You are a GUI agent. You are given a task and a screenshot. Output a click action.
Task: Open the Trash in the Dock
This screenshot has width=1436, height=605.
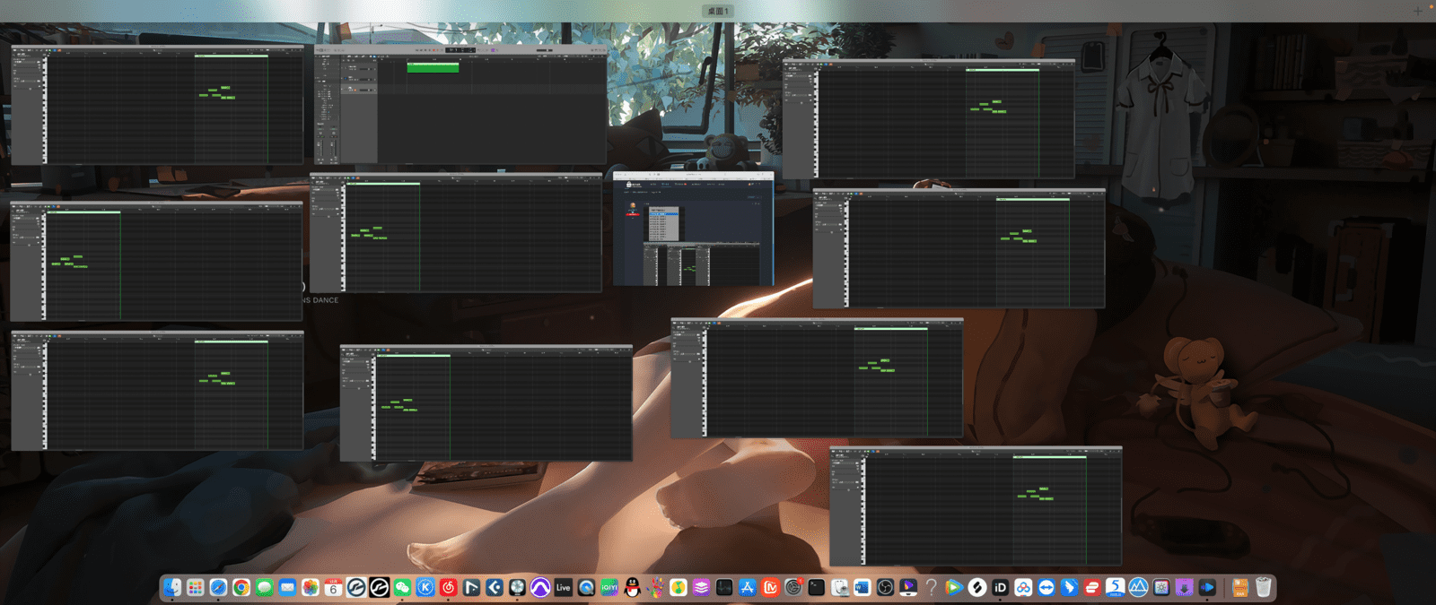pyautogui.click(x=1264, y=587)
